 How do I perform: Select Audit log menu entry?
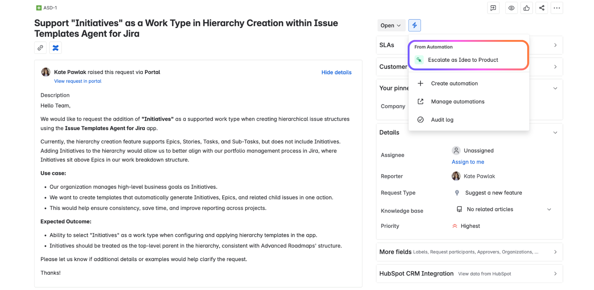point(469,120)
